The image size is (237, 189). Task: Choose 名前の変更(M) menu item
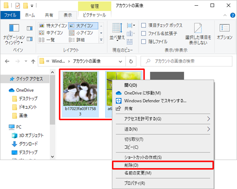[163, 173]
